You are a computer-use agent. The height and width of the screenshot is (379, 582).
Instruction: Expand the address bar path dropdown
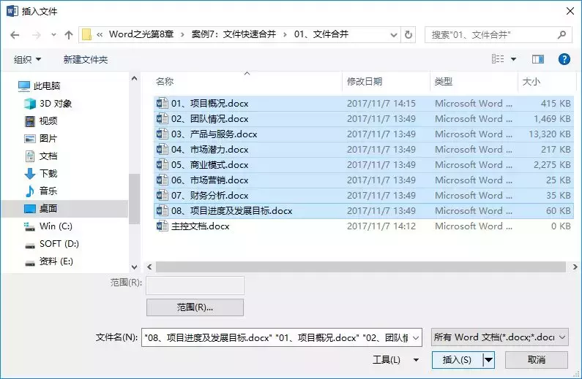[x=394, y=35]
